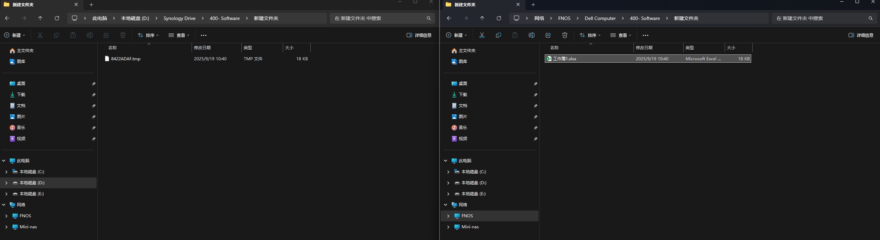This screenshot has height=240, width=880.
Task: Refresh the left window folder view
Action: click(57, 18)
